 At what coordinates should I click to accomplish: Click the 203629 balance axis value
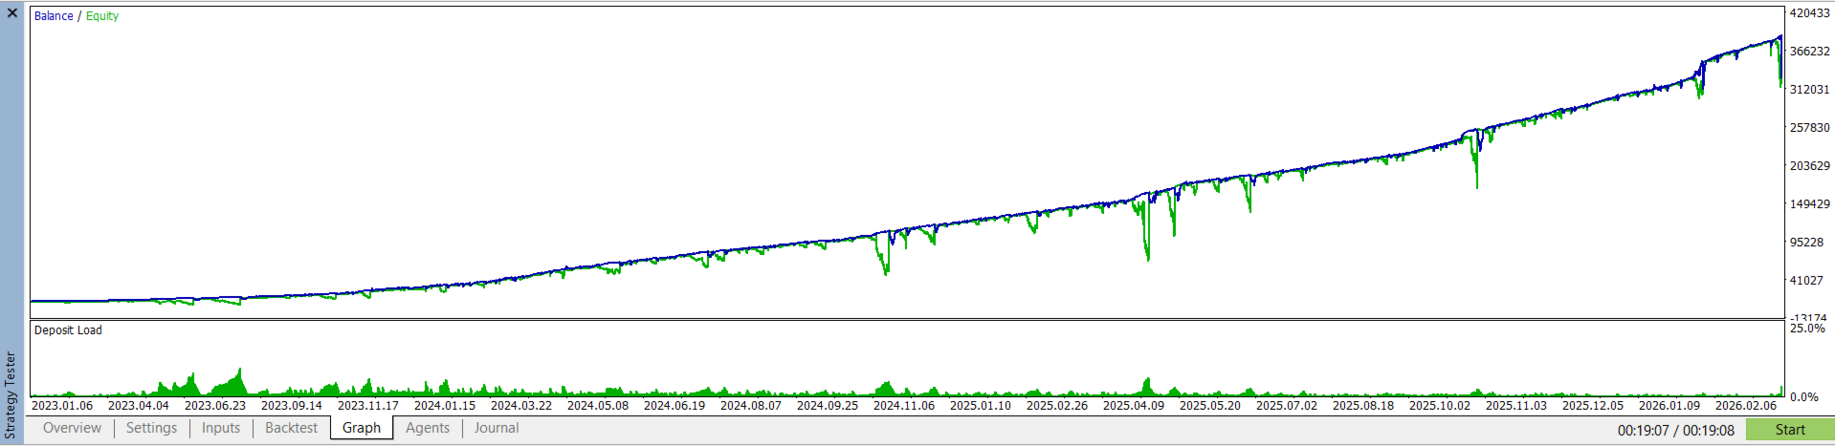[1809, 166]
